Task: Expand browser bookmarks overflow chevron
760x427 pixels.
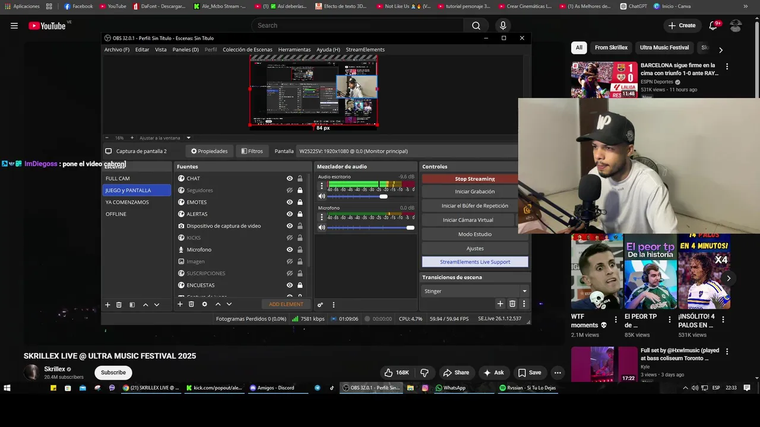Action: coord(745,6)
